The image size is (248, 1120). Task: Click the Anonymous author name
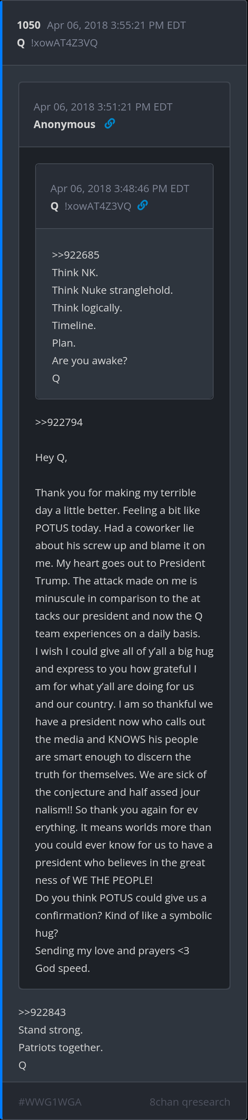[64, 124]
